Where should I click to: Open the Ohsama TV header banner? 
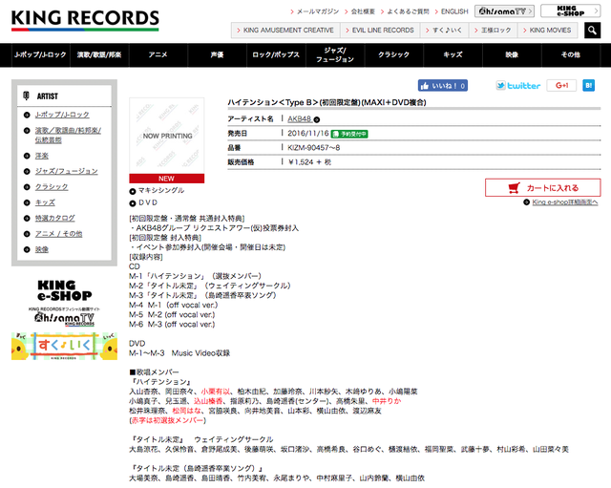[504, 11]
